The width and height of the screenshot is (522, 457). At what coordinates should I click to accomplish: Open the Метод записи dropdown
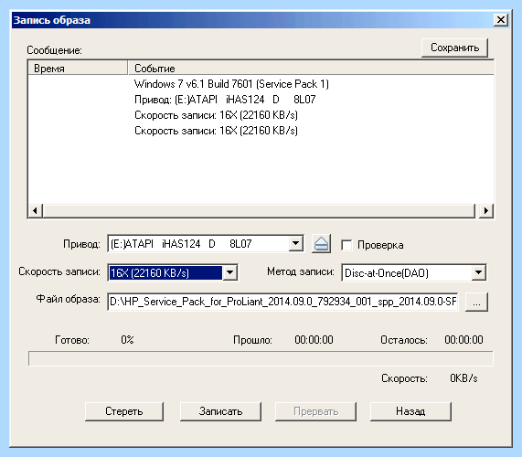478,273
